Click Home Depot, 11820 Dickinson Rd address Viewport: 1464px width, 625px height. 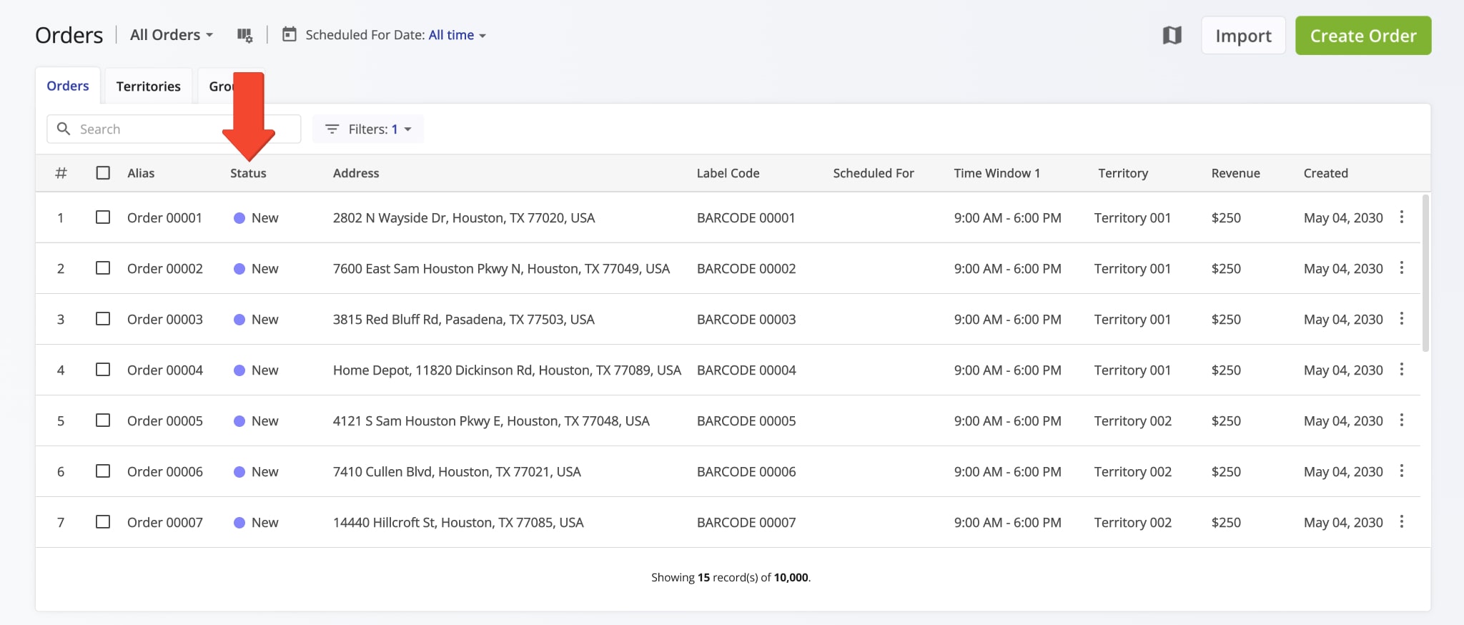(507, 370)
